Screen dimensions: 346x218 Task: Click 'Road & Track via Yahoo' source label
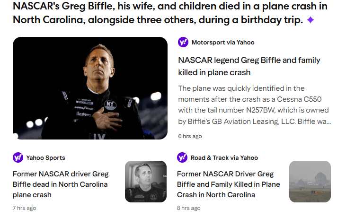[x=224, y=158]
